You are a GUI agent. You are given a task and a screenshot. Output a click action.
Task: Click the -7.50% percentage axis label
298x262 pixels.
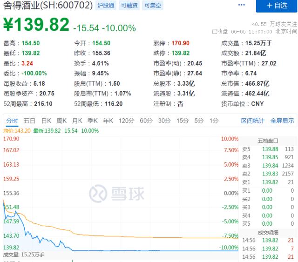[230, 236]
